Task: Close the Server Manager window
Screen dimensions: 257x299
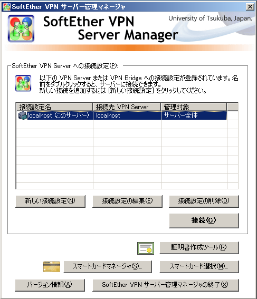Action: coord(250,7)
